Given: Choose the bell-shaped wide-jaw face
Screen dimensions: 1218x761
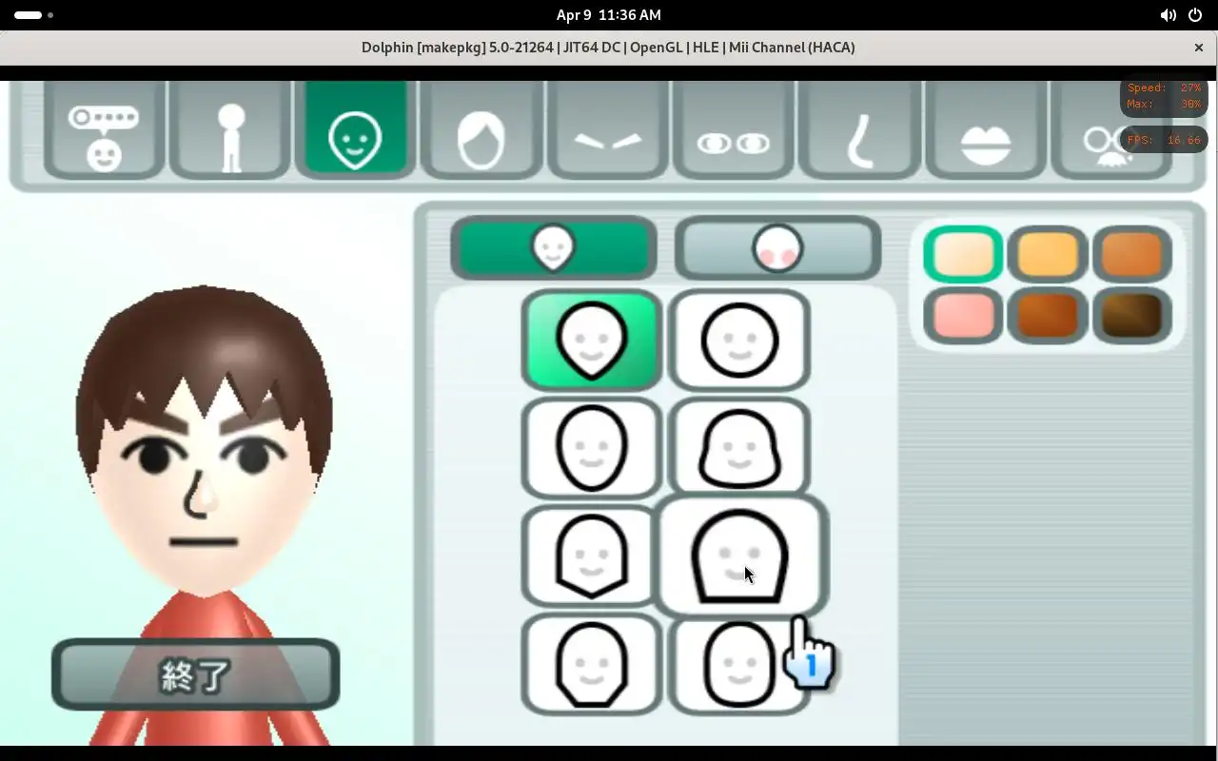Looking at the screenshot, I should coord(739,447).
